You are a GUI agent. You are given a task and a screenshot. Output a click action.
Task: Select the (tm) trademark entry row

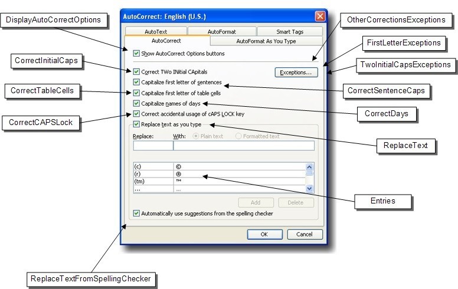[x=220, y=181]
